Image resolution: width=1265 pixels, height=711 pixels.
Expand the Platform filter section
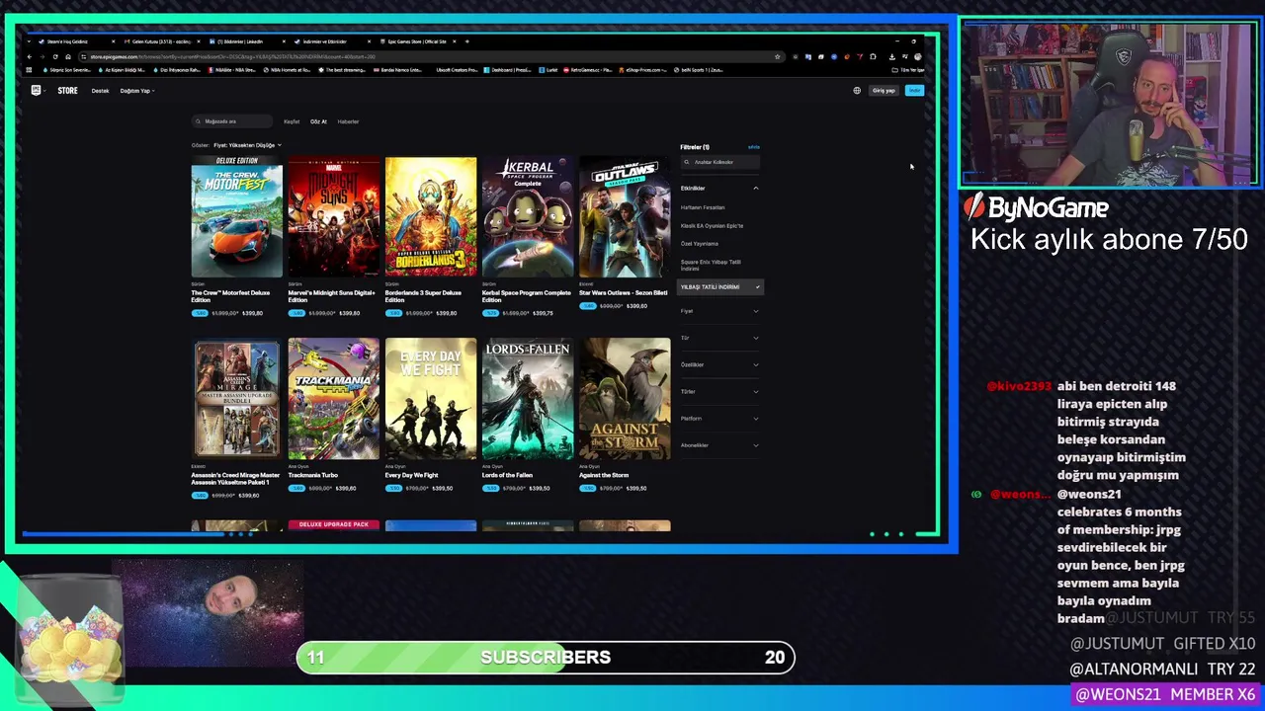(x=719, y=418)
